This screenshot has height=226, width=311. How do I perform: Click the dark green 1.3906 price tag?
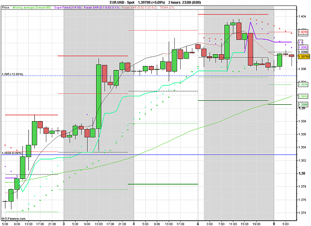[303, 104]
